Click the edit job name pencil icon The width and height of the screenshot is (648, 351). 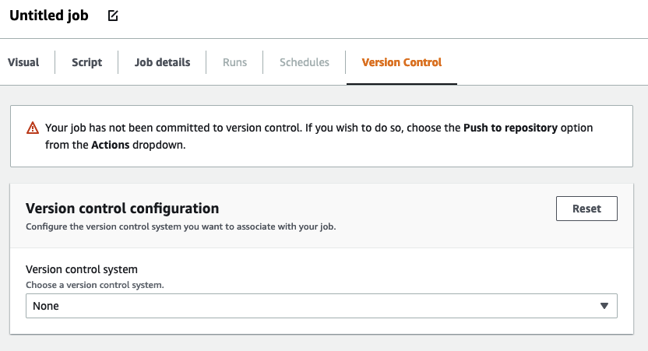tap(113, 16)
